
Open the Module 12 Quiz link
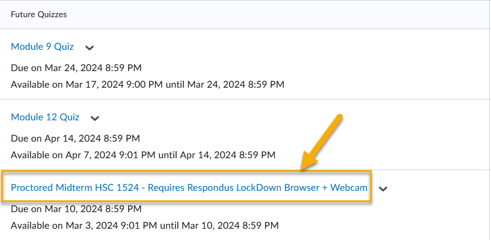coord(44,117)
